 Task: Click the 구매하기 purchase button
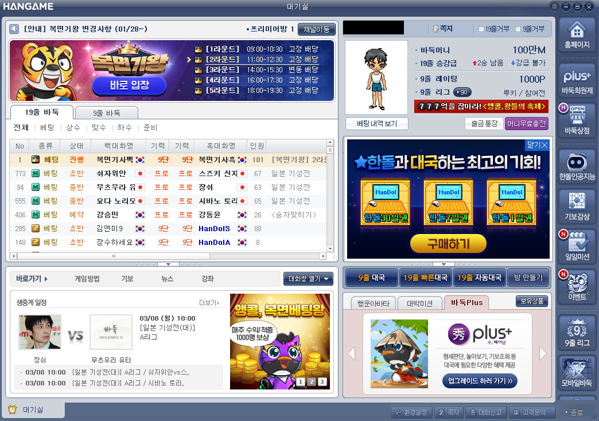tap(448, 244)
